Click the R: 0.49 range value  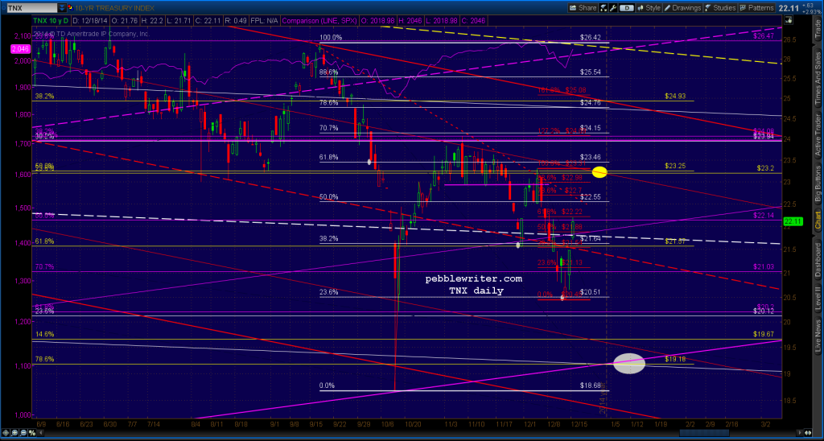pos(236,20)
